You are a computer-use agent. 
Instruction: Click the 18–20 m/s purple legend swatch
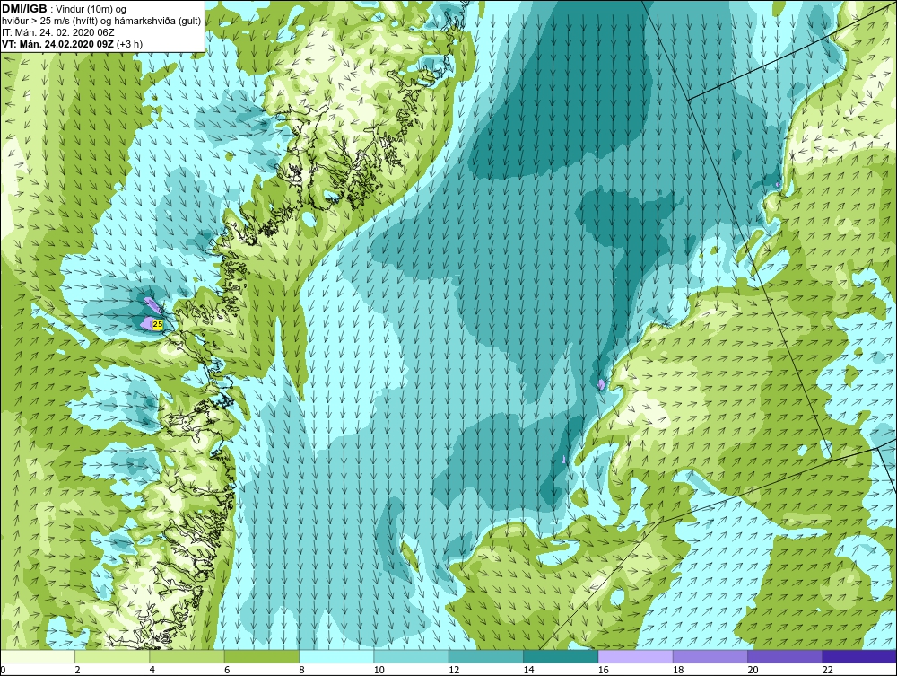coord(710,656)
